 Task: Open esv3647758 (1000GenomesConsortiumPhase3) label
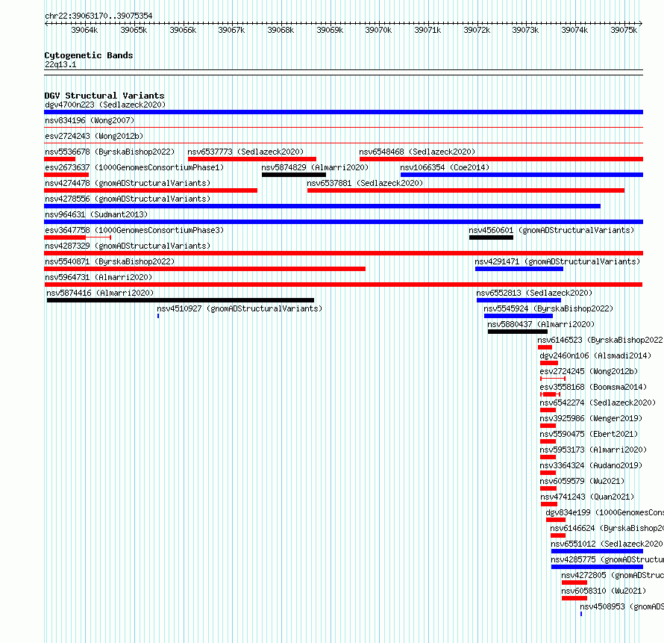point(134,230)
